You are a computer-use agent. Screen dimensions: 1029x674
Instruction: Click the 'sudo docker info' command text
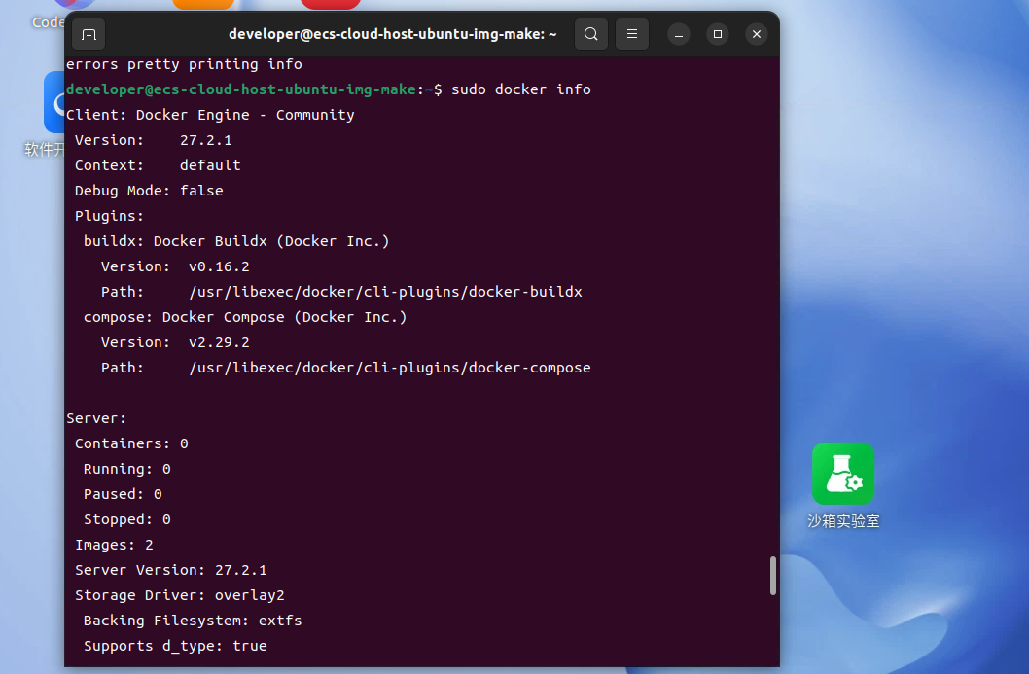[x=521, y=89]
